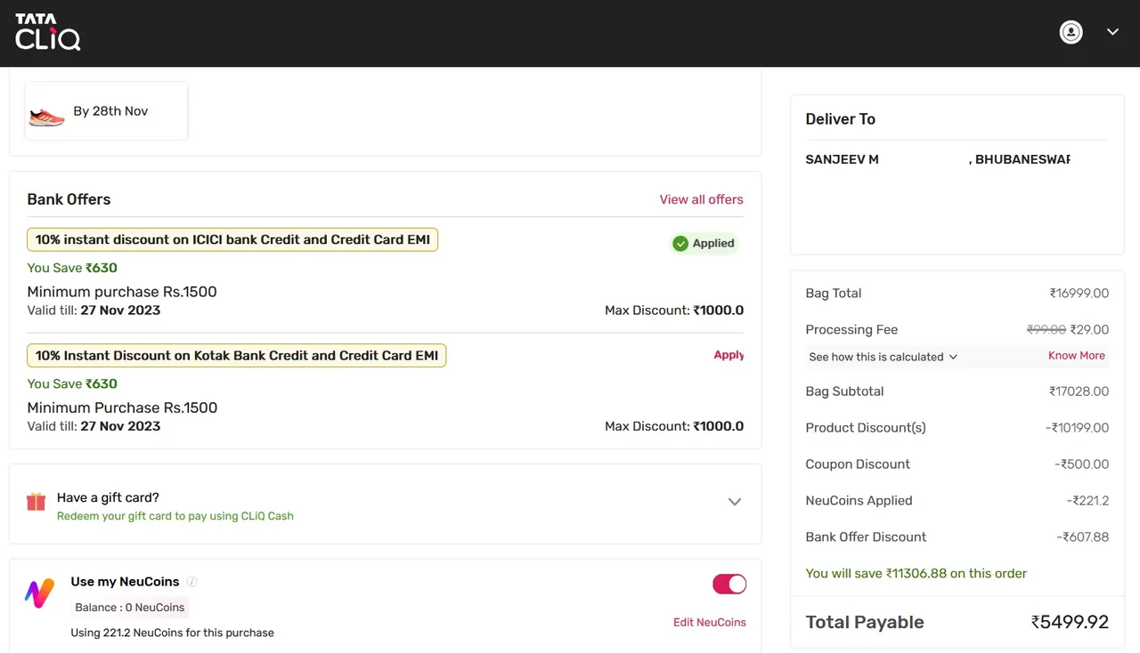Click the Kotak Bank 10% discount offer label
Viewport: 1140px width, 653px height.
point(237,356)
